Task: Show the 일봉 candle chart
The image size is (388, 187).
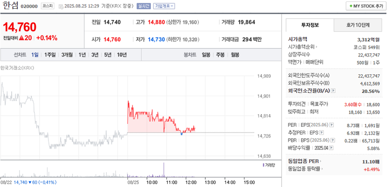Action: [x=206, y=55]
